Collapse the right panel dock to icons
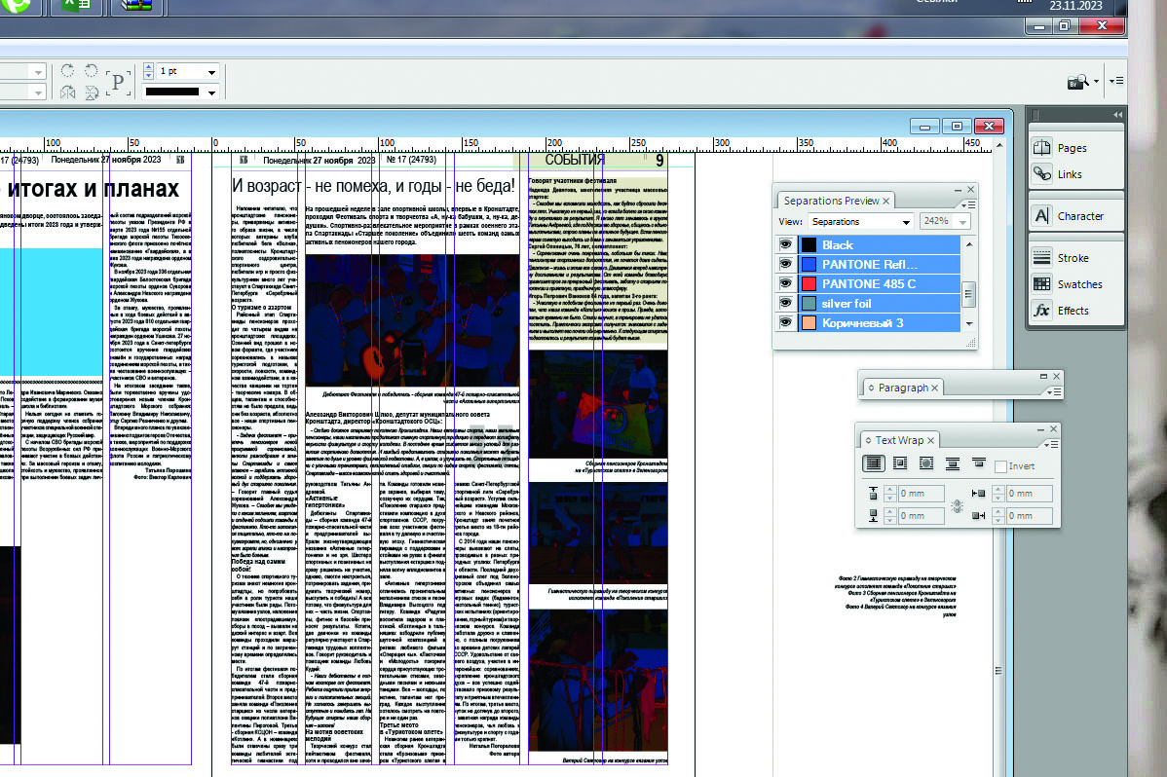 (1117, 115)
